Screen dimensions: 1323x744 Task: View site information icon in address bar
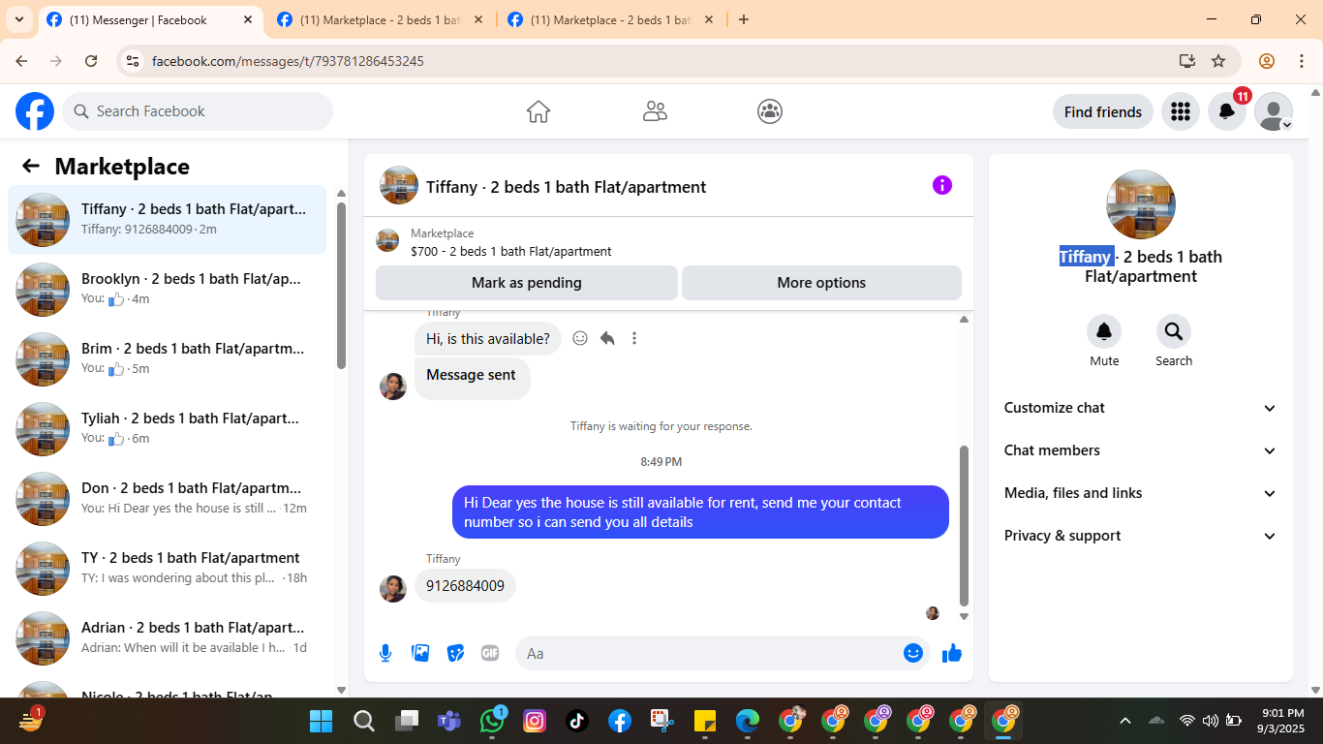(x=134, y=61)
